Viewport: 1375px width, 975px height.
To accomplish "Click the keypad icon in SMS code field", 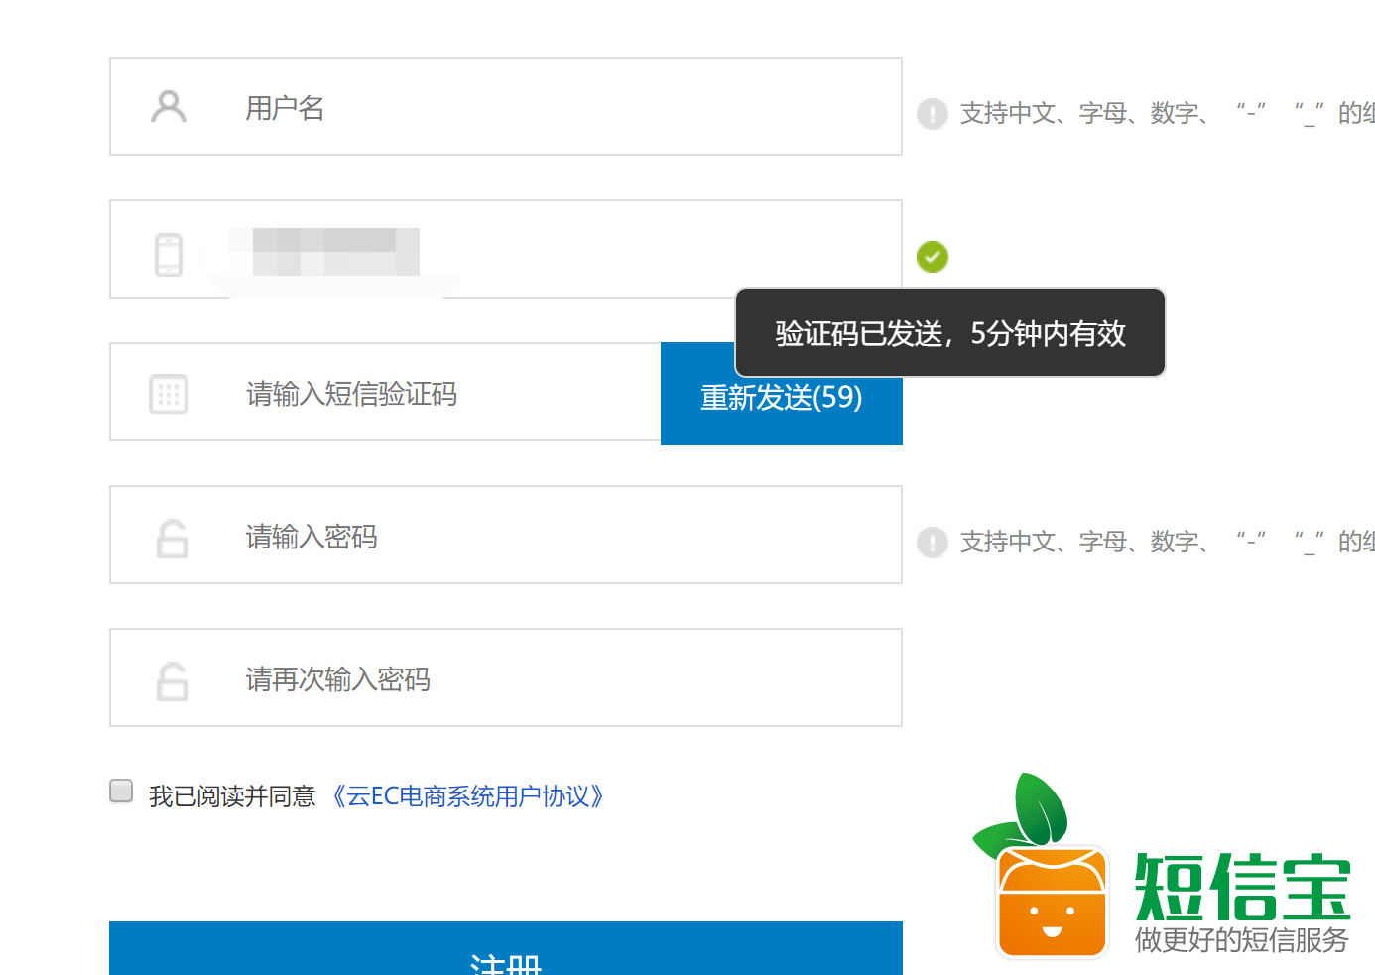I will tap(169, 394).
